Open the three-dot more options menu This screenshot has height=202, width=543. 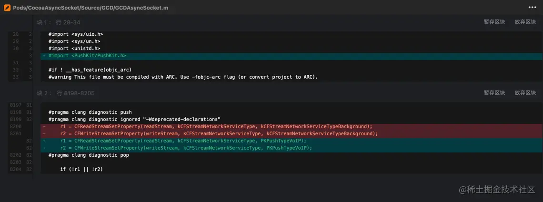[x=532, y=8]
